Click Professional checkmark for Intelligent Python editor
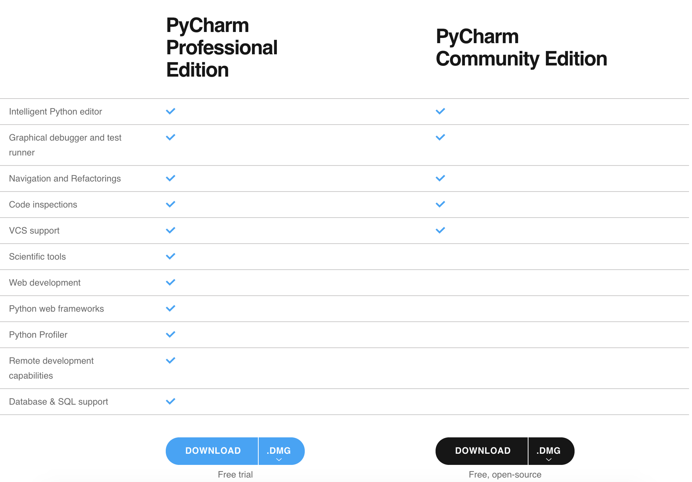This screenshot has width=692, height=482. [171, 111]
